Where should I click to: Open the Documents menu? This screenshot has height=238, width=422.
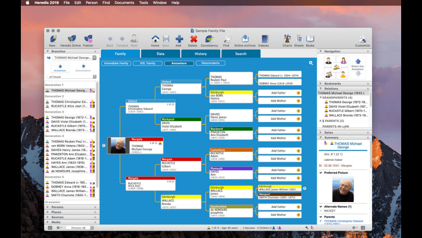(x=124, y=3)
